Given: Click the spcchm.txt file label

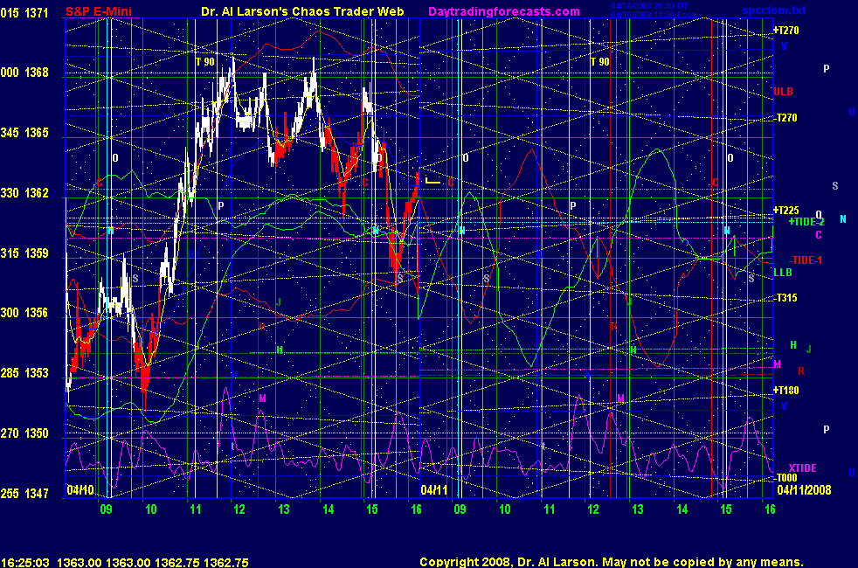Looking at the screenshot, I should pos(799,11).
